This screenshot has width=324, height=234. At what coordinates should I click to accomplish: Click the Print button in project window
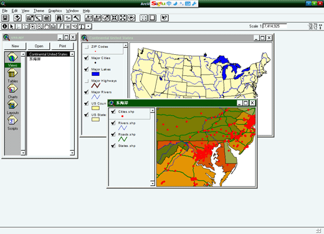tap(62, 46)
